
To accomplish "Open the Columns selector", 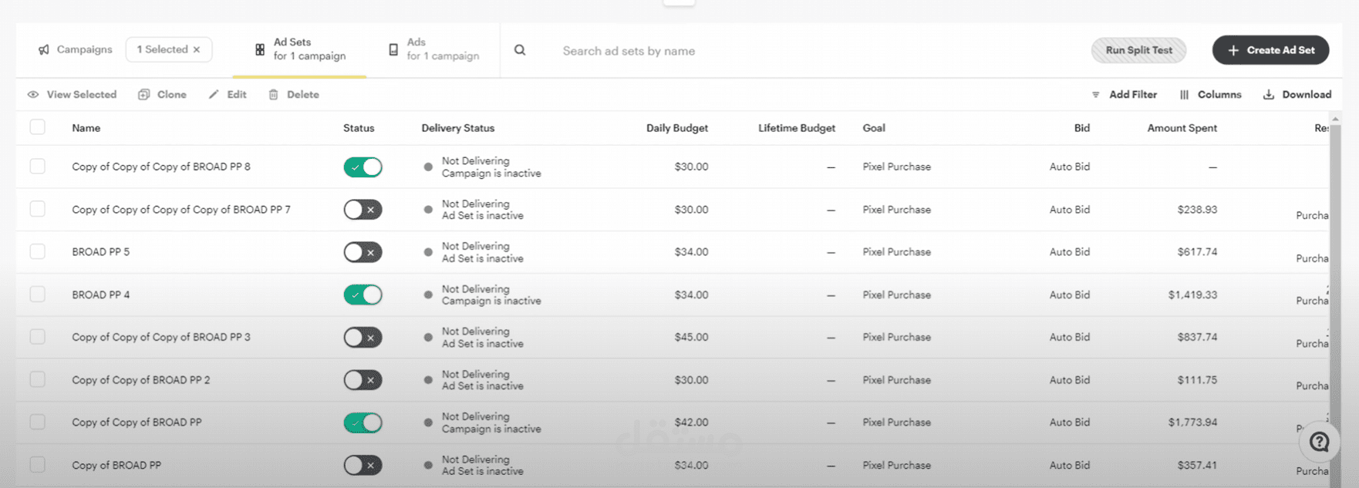I will tap(1210, 95).
